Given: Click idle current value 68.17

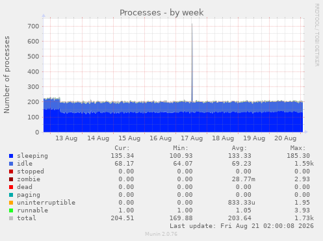Looking at the screenshot, I should pyautogui.click(x=124, y=164).
